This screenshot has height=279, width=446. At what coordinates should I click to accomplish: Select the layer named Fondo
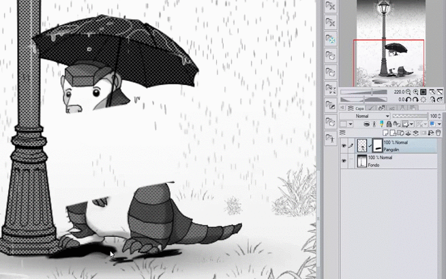[374, 165]
